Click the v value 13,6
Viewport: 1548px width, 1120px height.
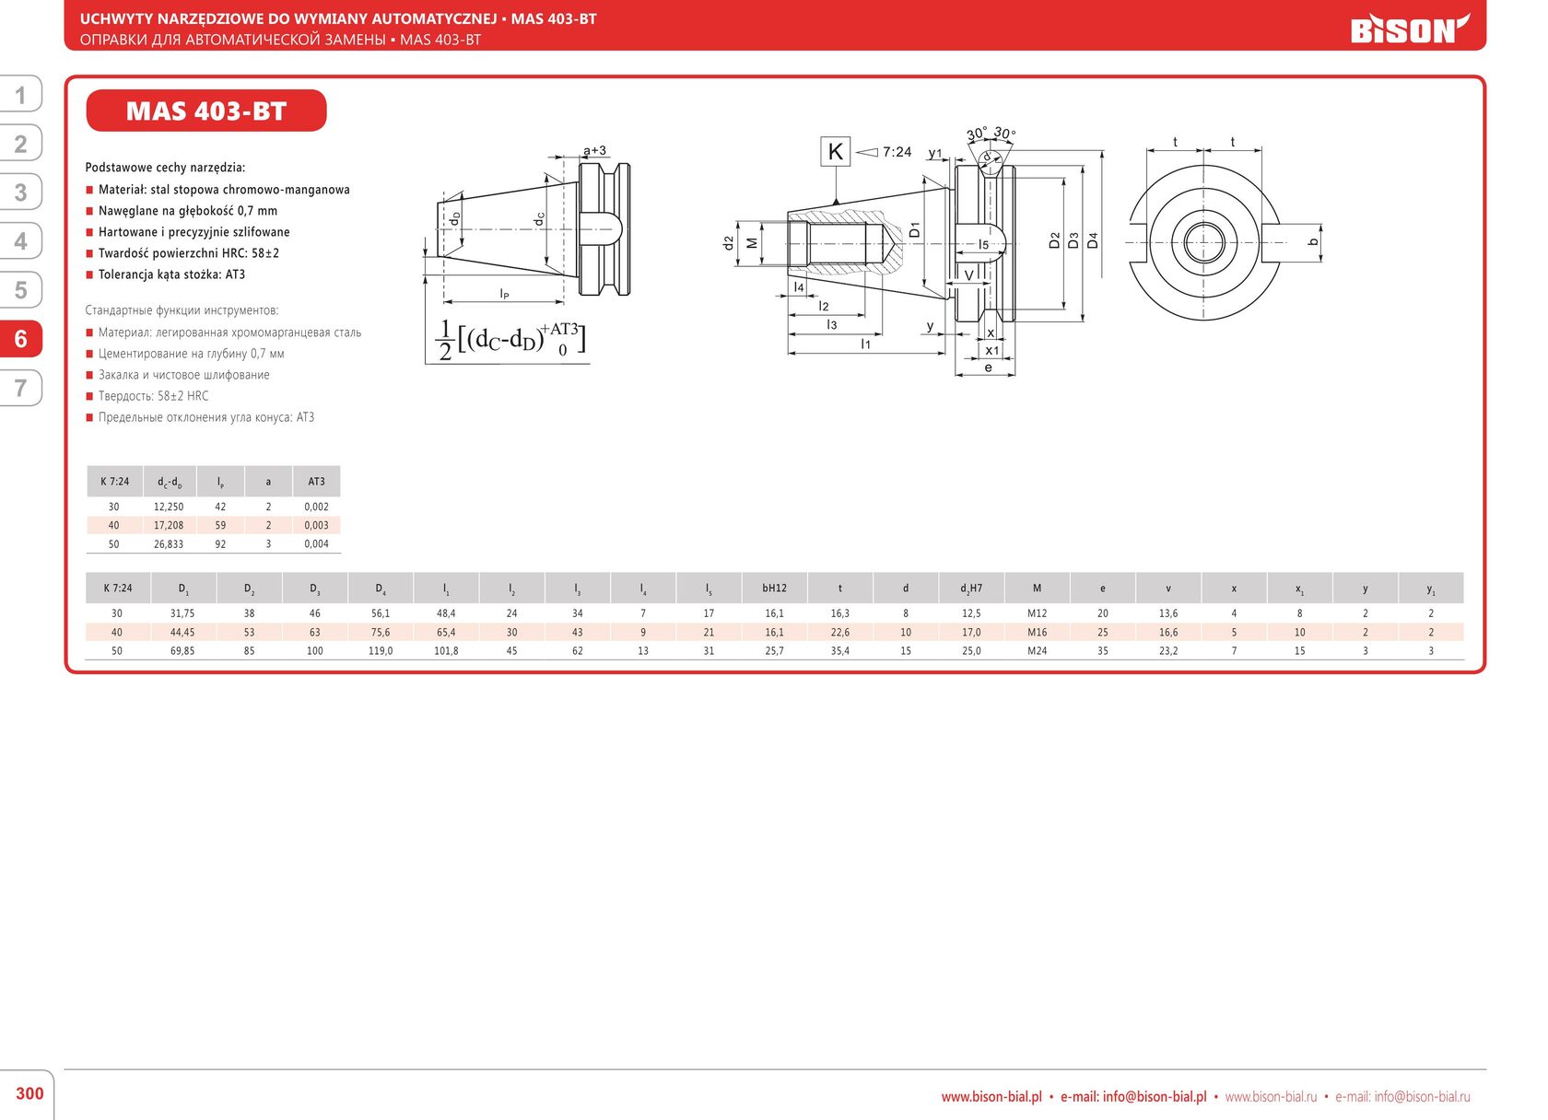1168,613
